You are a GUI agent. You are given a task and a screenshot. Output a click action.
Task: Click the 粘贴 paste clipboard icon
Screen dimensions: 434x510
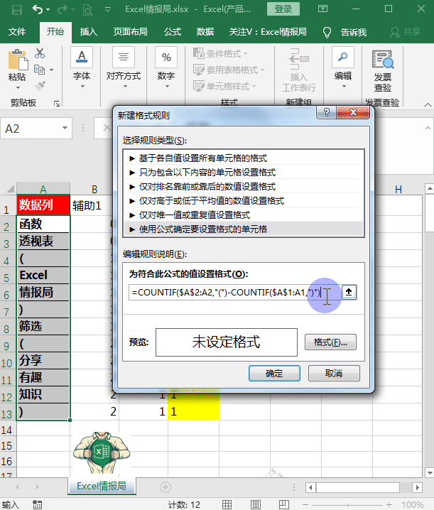(17, 60)
